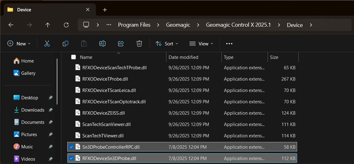Select ScanTechTViewer.dll file
Image resolution: width=354 pixels, height=164 pixels.
tap(182, 136)
